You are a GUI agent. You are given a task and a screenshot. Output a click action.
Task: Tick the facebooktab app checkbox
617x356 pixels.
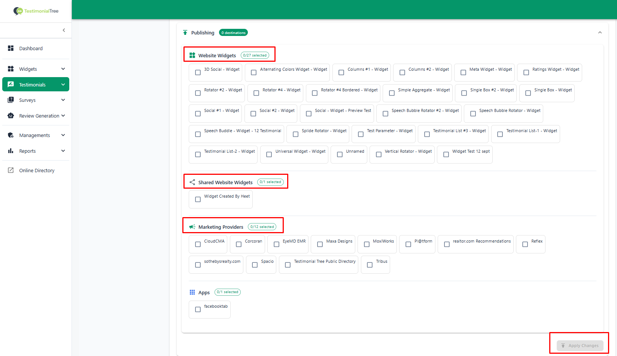tap(198, 310)
